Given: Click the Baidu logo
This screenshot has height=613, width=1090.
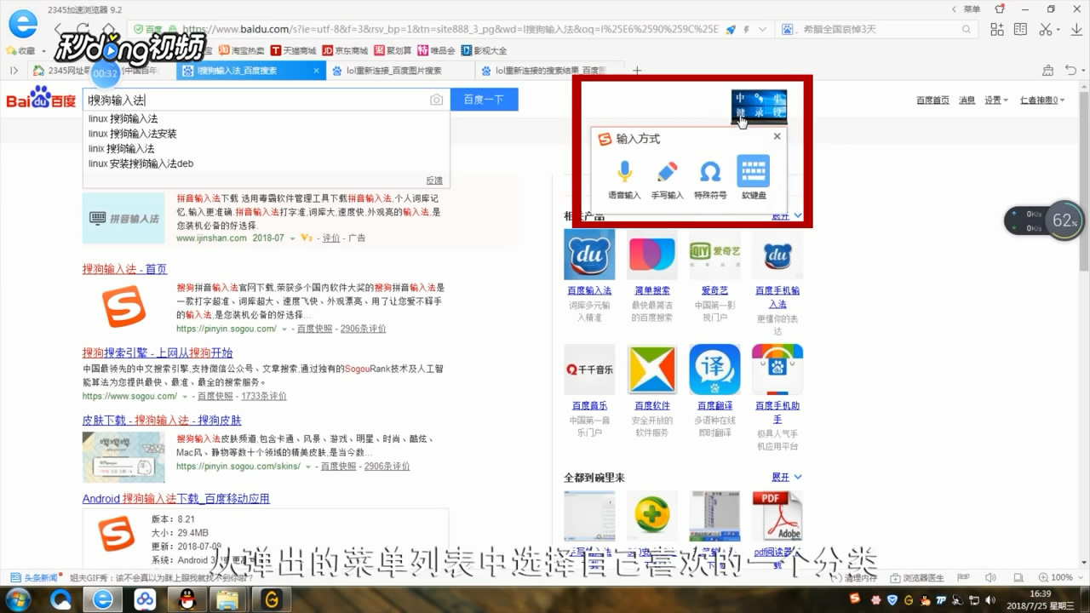Looking at the screenshot, I should (x=41, y=98).
